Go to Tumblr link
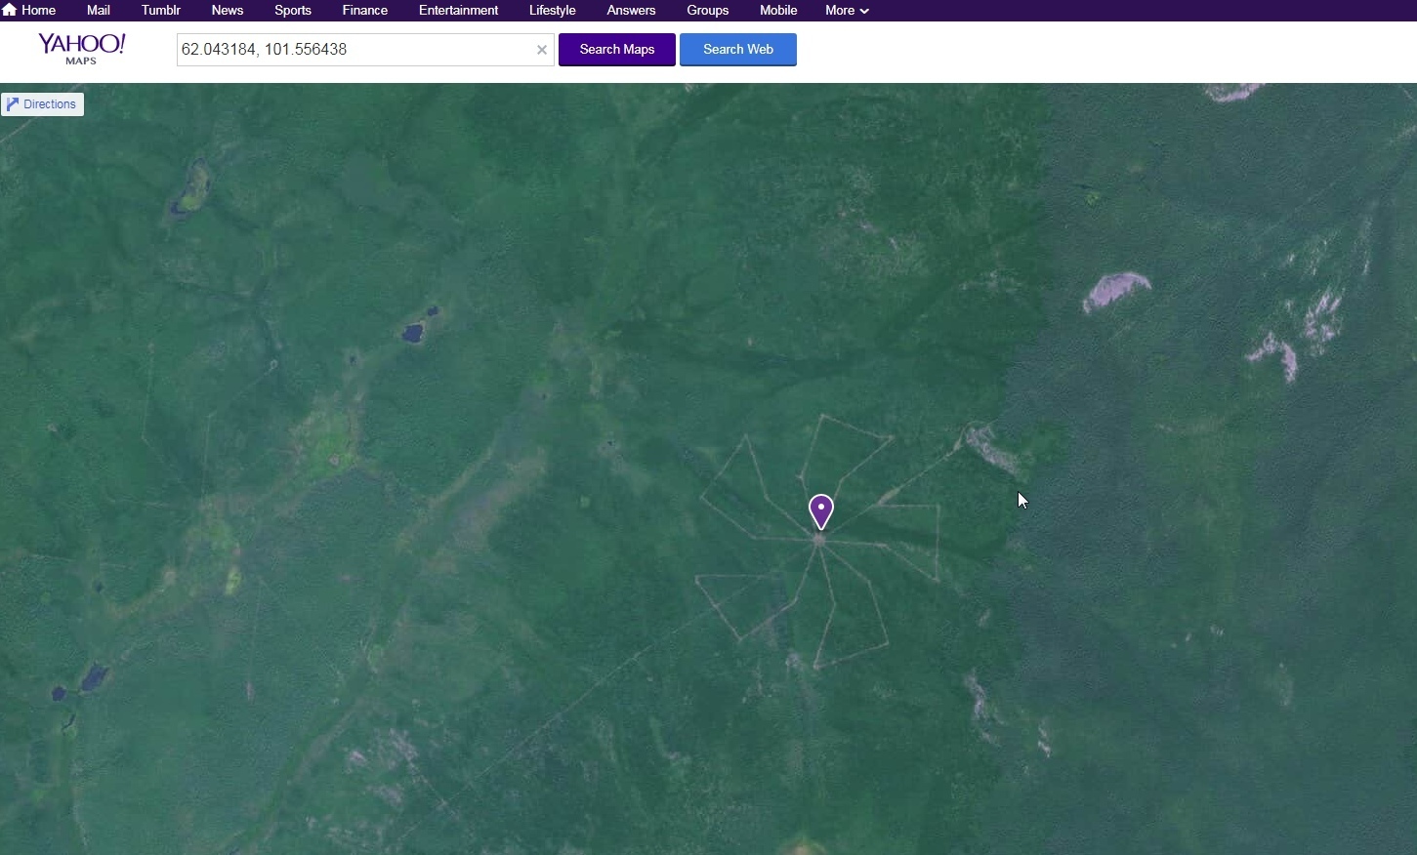The width and height of the screenshot is (1417, 855). click(161, 10)
